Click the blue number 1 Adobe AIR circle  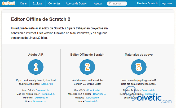point(36,67)
